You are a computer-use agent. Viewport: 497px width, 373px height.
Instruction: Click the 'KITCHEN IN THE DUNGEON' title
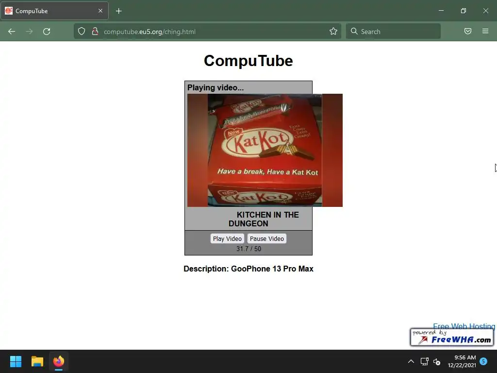(264, 219)
